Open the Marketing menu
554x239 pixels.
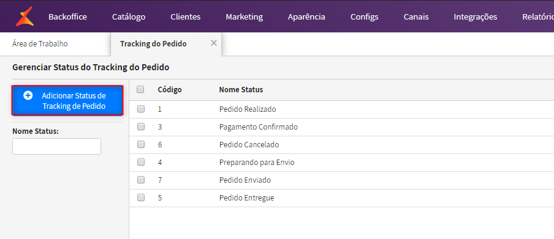[x=244, y=17]
